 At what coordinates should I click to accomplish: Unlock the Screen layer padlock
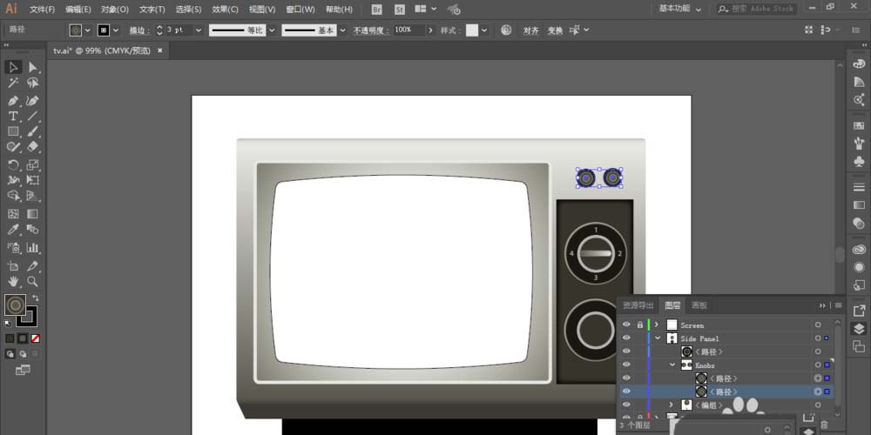(x=640, y=325)
